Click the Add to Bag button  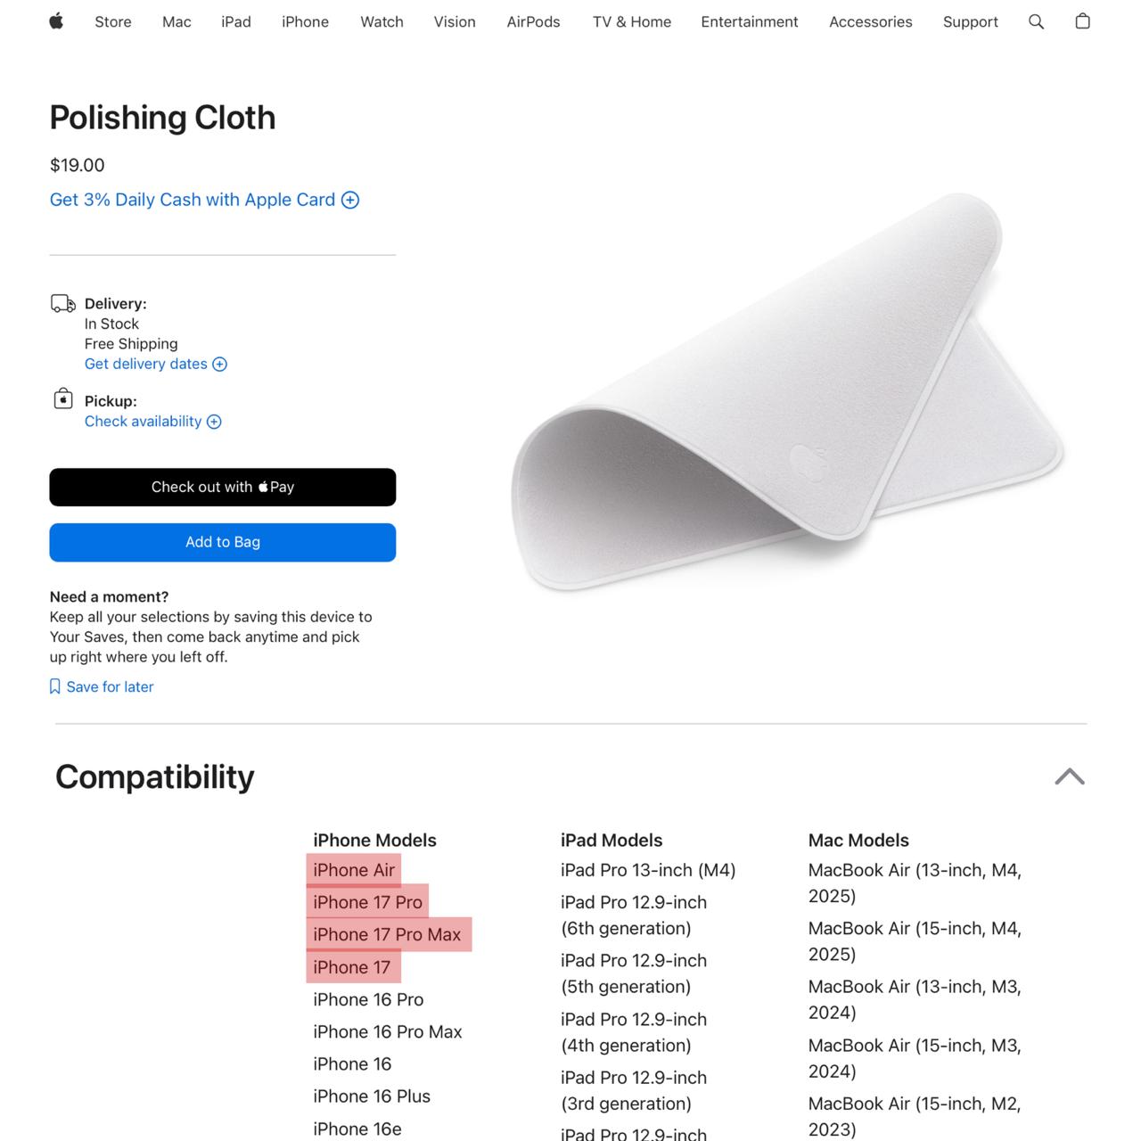click(x=223, y=542)
